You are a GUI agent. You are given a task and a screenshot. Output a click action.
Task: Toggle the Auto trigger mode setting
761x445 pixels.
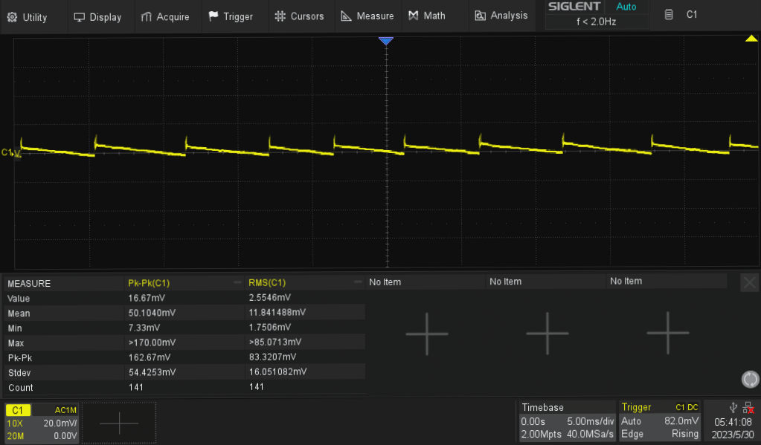[x=630, y=420]
